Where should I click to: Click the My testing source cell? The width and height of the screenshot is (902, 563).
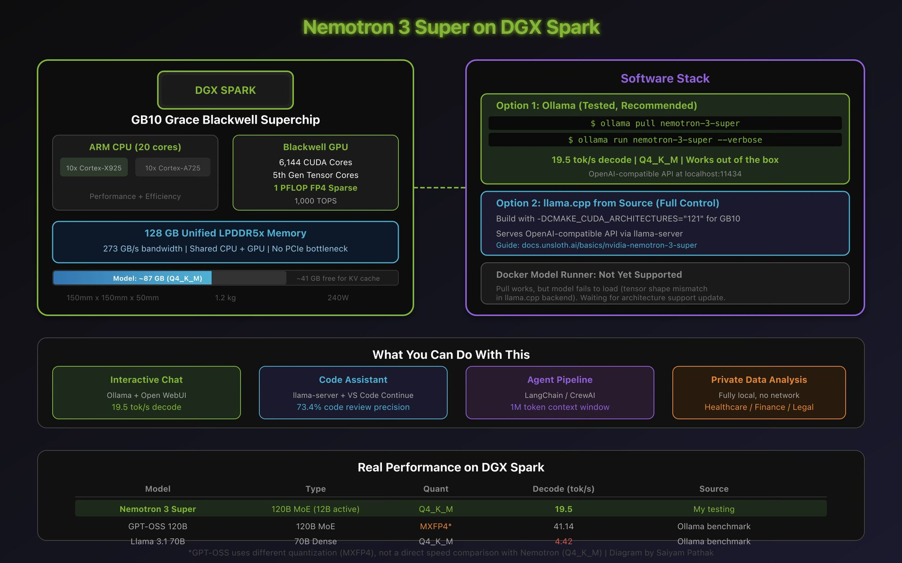click(714, 509)
